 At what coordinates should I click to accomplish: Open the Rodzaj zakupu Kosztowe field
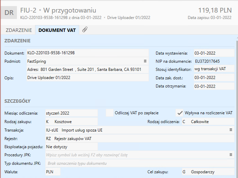pyautogui.click(x=71, y=121)
